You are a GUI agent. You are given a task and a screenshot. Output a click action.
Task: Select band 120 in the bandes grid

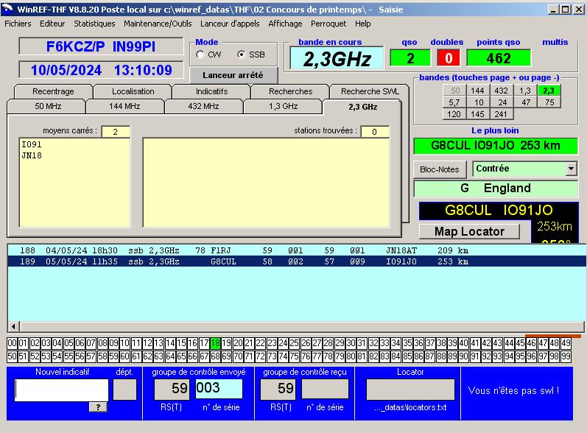click(454, 114)
